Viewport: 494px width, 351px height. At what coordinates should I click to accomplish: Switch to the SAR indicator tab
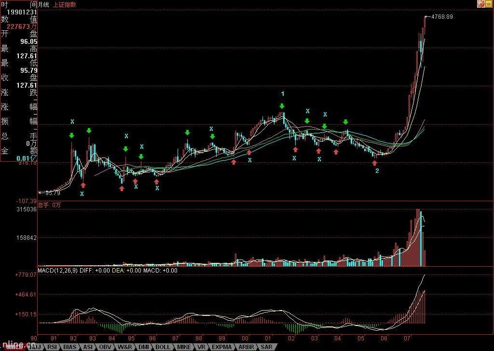tap(266, 347)
